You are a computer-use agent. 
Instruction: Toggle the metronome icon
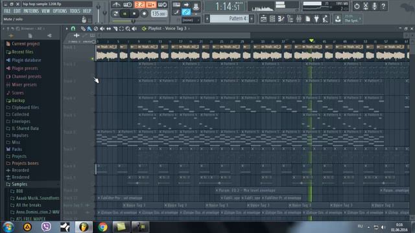click(x=116, y=5)
